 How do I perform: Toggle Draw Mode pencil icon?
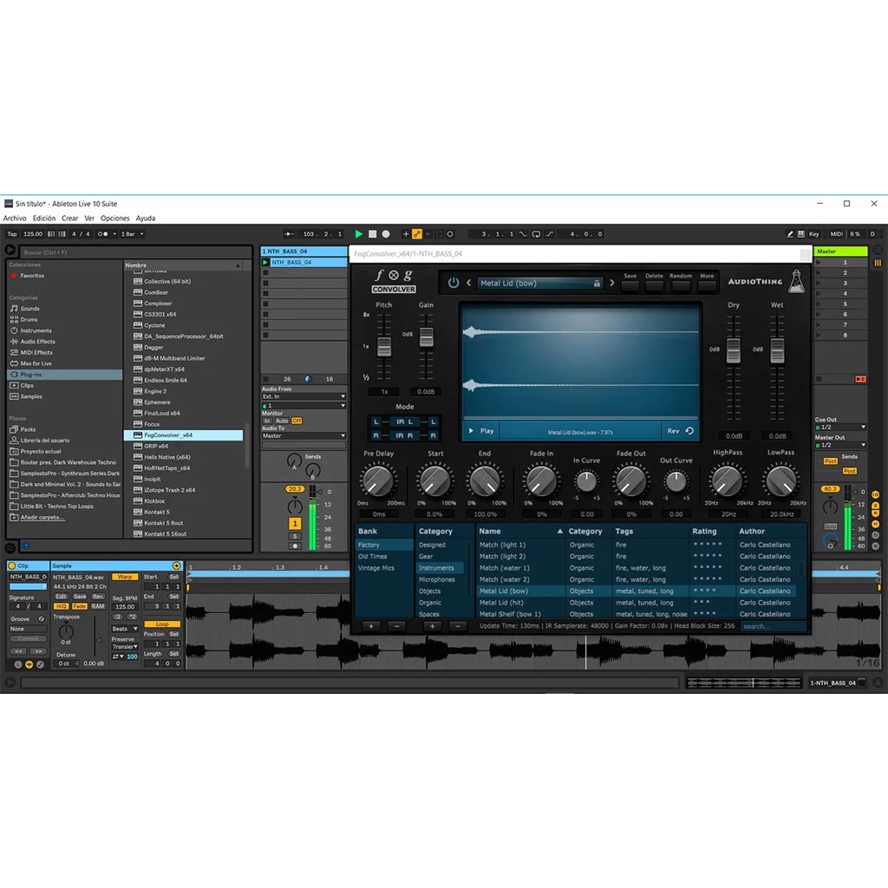[789, 234]
